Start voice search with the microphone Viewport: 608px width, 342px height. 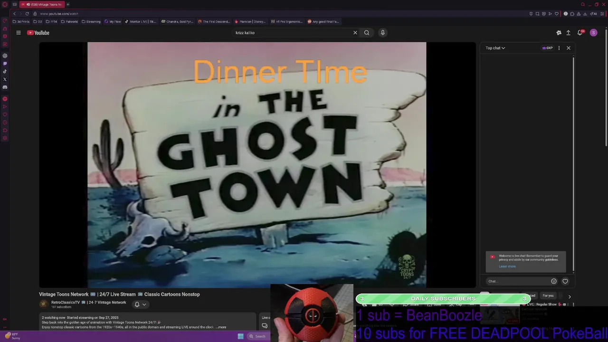[x=383, y=33]
